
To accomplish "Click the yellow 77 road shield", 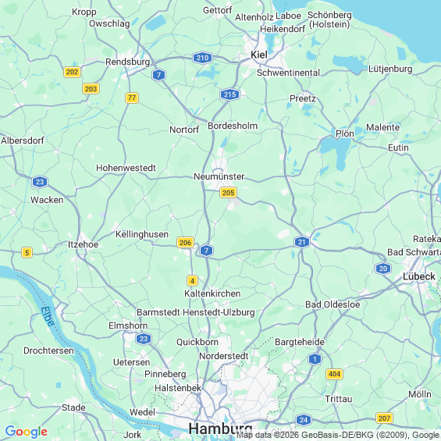I will pos(132,98).
